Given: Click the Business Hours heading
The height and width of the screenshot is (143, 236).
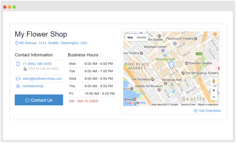Looking at the screenshot, I should [83, 55].
